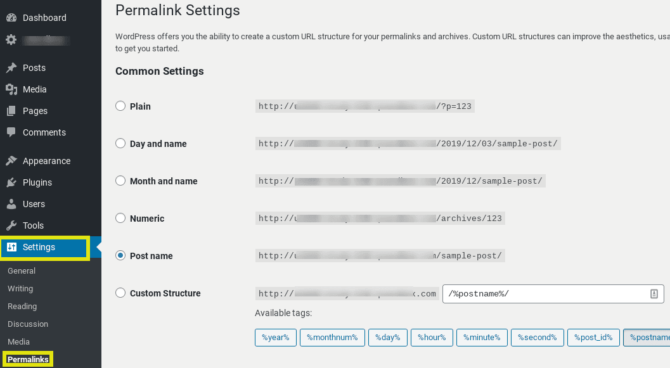
Task: Click the Dashboard gauge icon
Action: click(11, 18)
